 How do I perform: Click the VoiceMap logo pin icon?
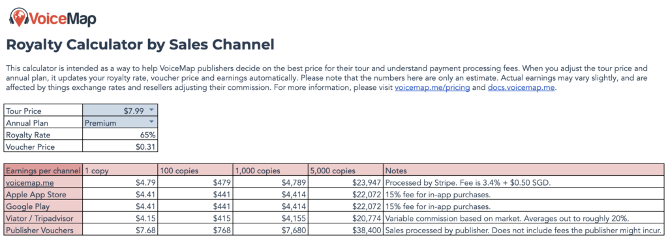coord(19,18)
